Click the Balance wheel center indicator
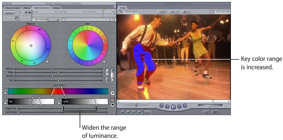 tap(31, 46)
